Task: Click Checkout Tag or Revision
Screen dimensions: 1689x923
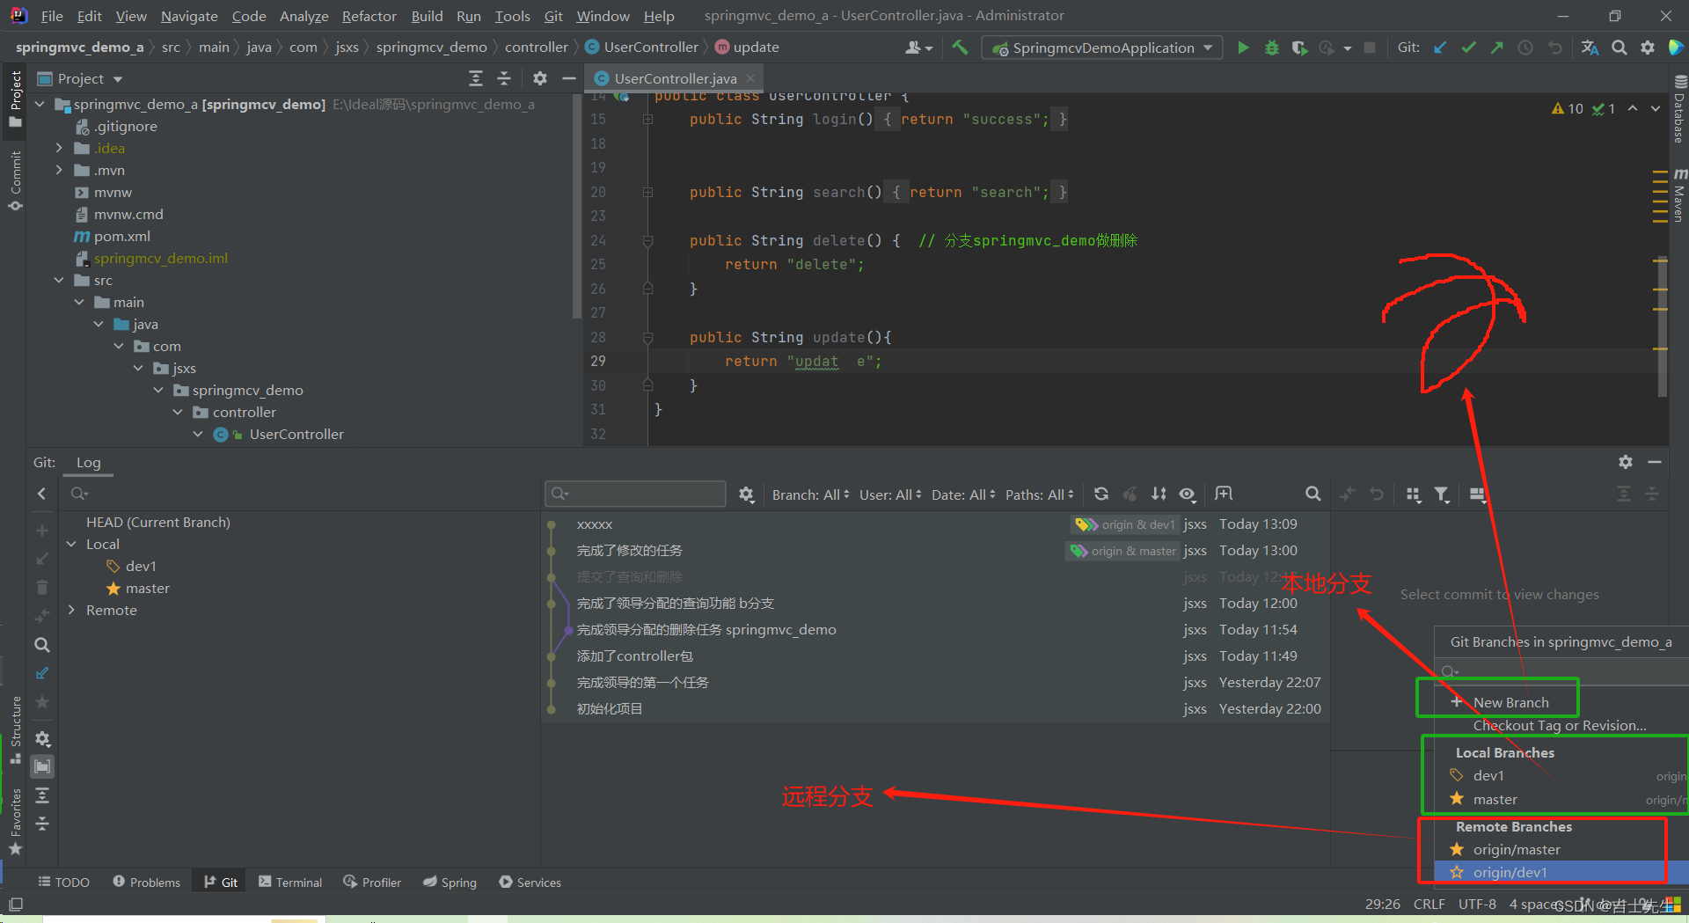Action: pos(1560,725)
